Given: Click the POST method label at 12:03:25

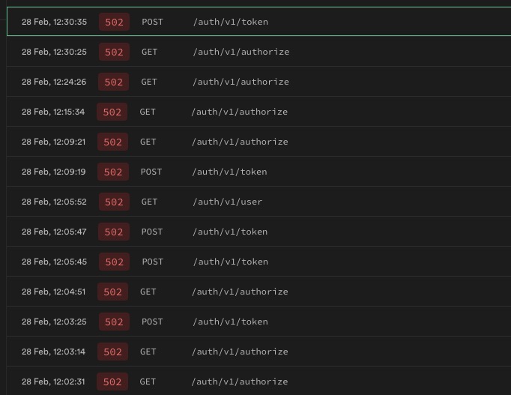Looking at the screenshot, I should (x=152, y=322).
